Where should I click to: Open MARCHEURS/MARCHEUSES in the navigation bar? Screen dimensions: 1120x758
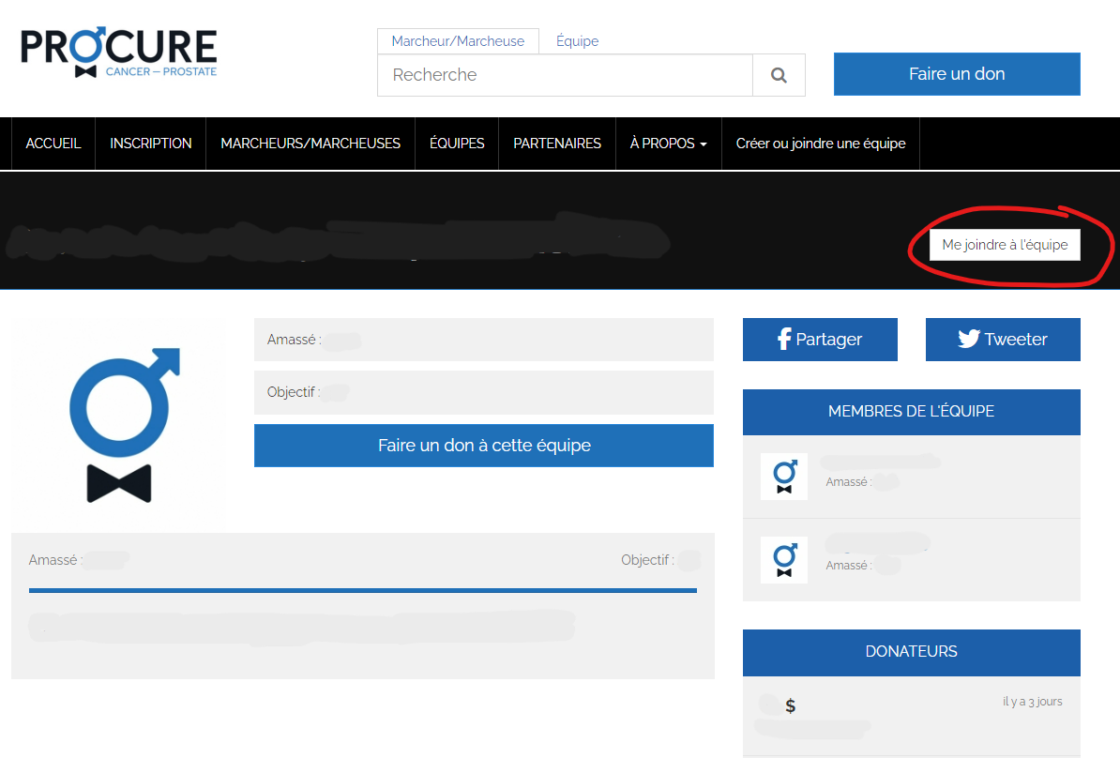[310, 144]
